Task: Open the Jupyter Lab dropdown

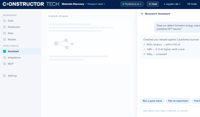Action: pos(172,4)
